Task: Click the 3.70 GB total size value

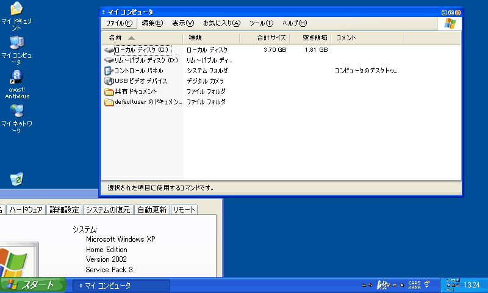Action: click(275, 50)
